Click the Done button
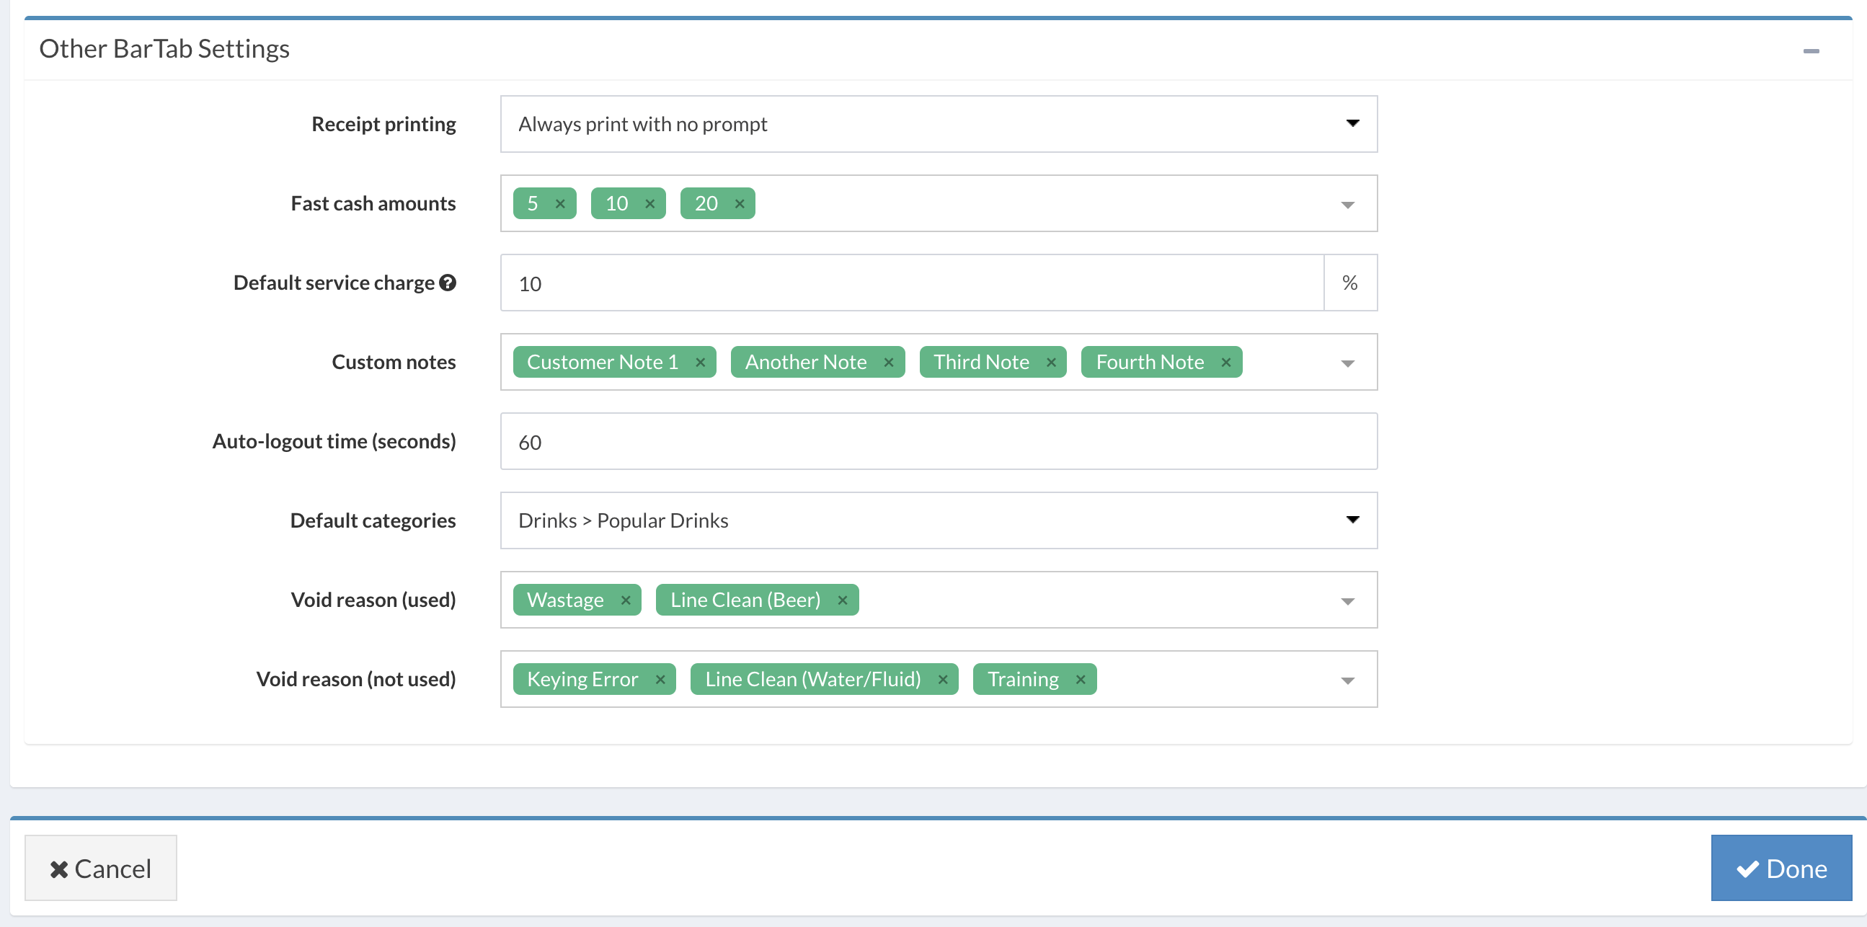Image resolution: width=1867 pixels, height=927 pixels. [x=1780, y=868]
